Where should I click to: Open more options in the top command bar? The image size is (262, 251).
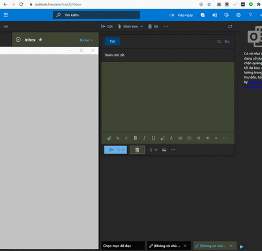(166, 26)
